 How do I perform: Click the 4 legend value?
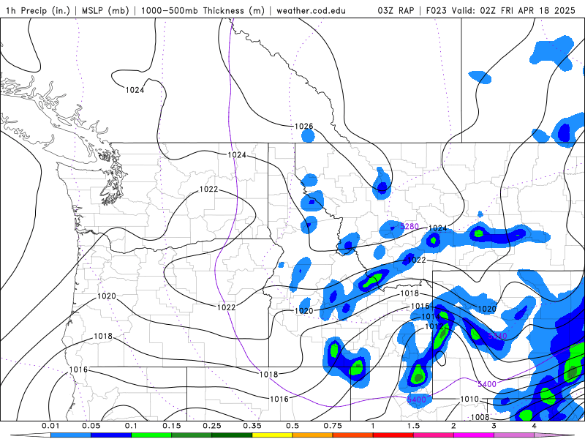[x=535, y=426]
